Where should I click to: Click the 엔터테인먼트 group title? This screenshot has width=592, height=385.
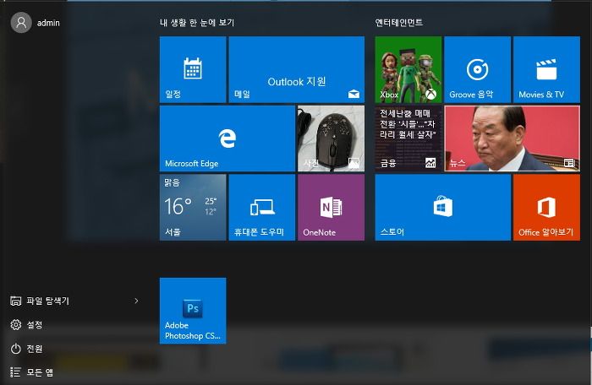(x=398, y=23)
